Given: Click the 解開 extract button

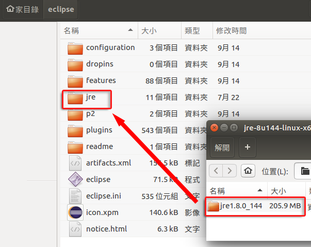Looking at the screenshot, I should [222, 147].
